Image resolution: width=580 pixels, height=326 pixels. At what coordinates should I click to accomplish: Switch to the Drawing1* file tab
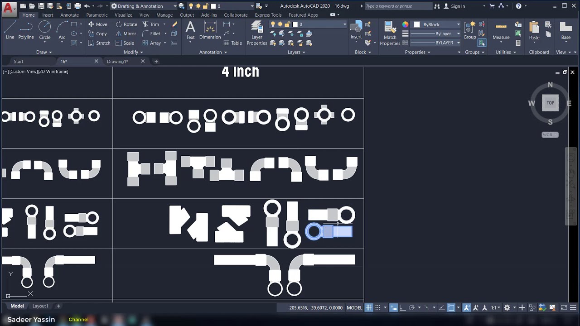pyautogui.click(x=117, y=61)
